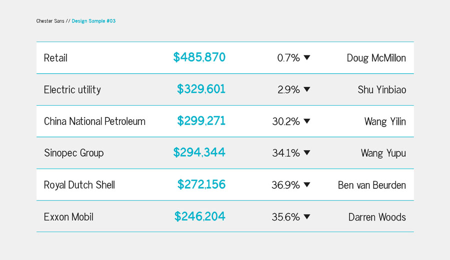The width and height of the screenshot is (450, 260).
Task: Click the China National Petroleum name
Action: point(94,121)
